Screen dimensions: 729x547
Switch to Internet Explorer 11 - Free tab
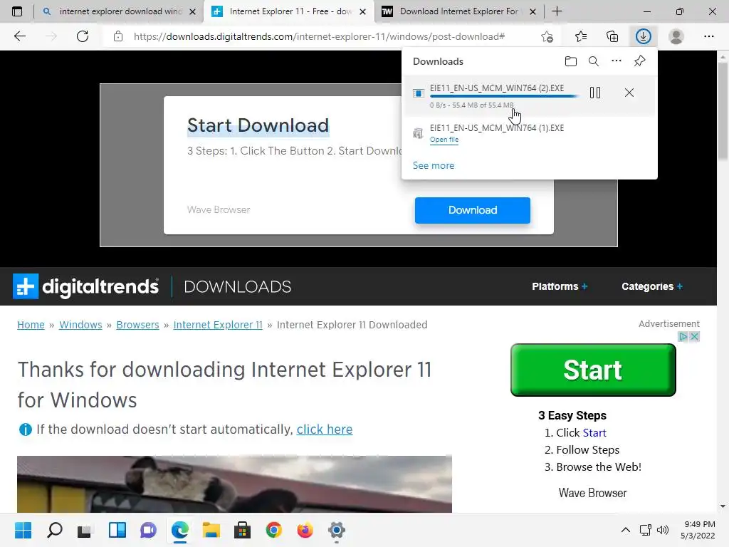289,11
